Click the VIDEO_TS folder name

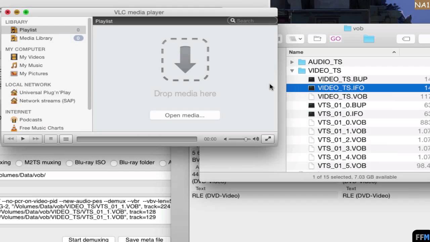tap(325, 71)
